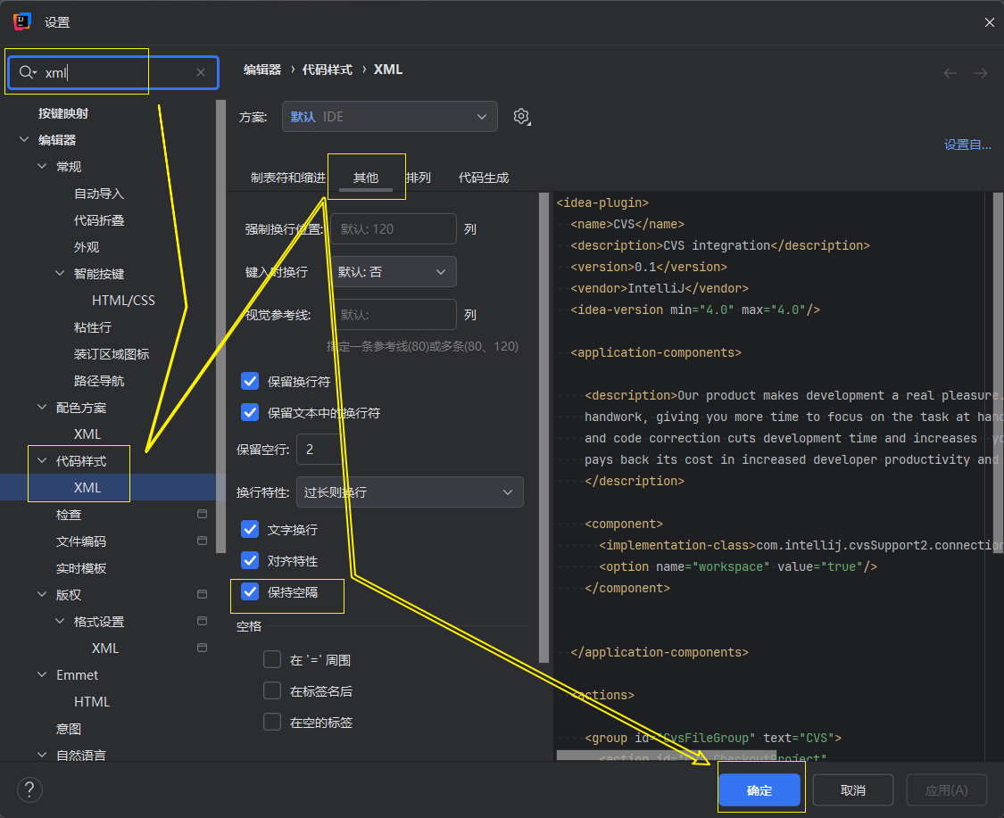The image size is (1004, 818).
Task: Collapse the 代码样式 tree node
Action: coord(42,461)
